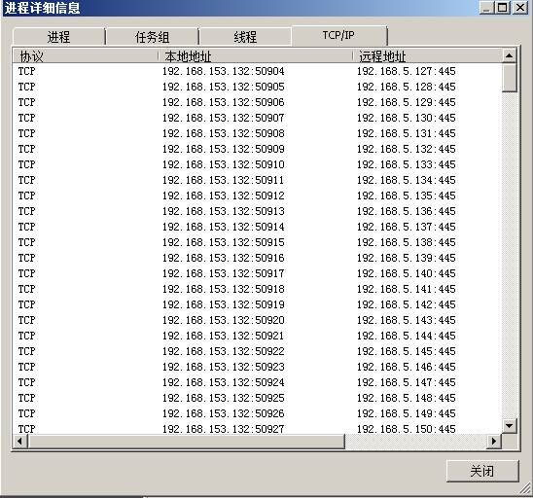
Task: Click remote address 192.168.5.131:445
Action: click(x=407, y=133)
